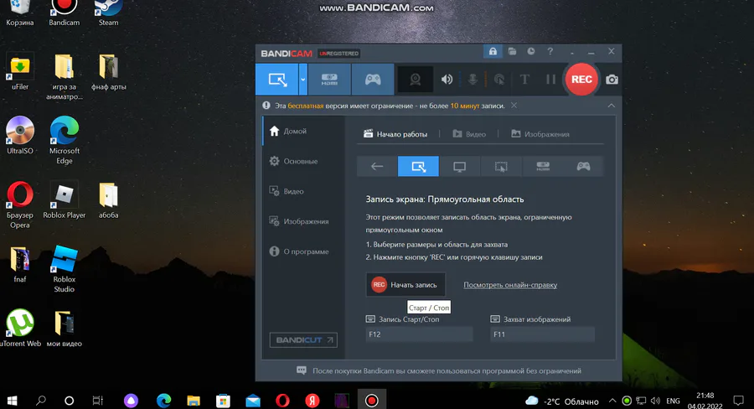Open the weather widget -2°C Облачно
Image resolution: width=754 pixels, height=409 pixels.
click(561, 401)
